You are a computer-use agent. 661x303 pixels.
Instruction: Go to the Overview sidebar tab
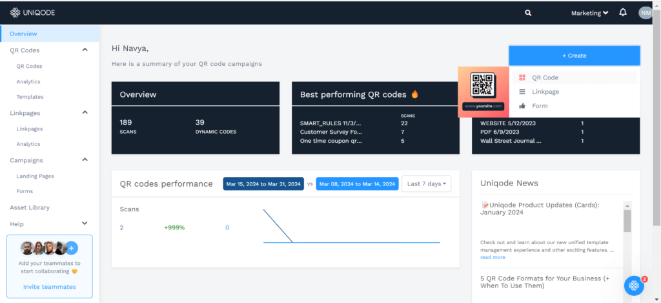(23, 34)
